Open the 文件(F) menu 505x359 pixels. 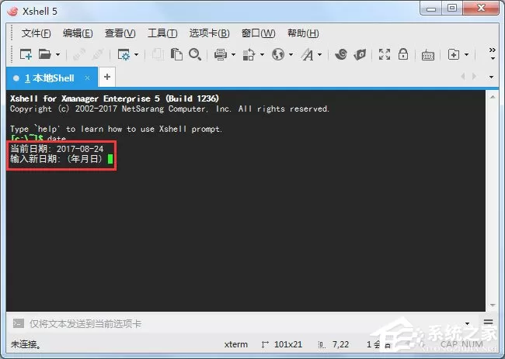click(x=36, y=33)
